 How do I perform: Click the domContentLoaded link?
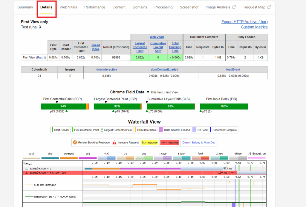coord(165,69)
